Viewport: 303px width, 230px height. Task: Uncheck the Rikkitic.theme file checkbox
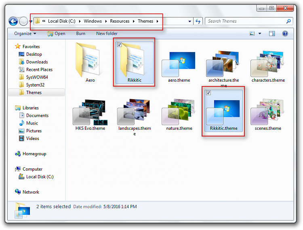pyautogui.click(x=208, y=93)
